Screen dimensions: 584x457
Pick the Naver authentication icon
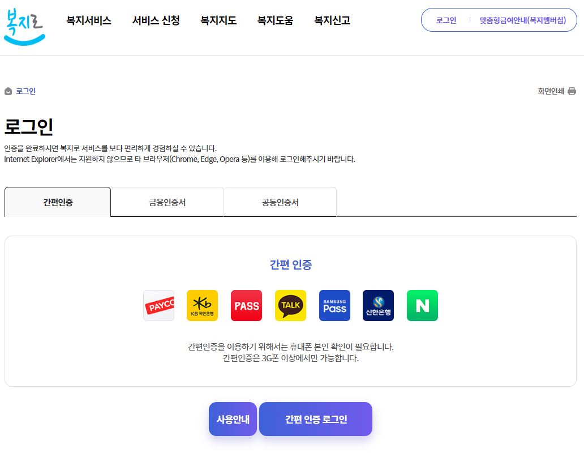click(x=422, y=305)
